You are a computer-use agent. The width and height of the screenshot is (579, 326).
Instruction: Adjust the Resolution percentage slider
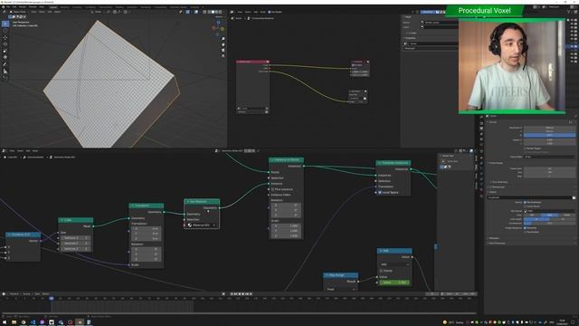[549, 135]
